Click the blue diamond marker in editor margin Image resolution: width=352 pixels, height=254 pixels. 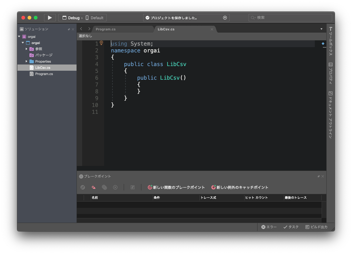(x=323, y=44)
